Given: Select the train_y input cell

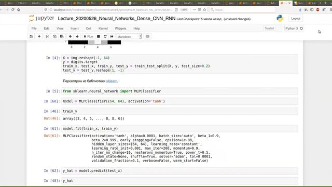Looking at the screenshot, I should pos(180,111).
